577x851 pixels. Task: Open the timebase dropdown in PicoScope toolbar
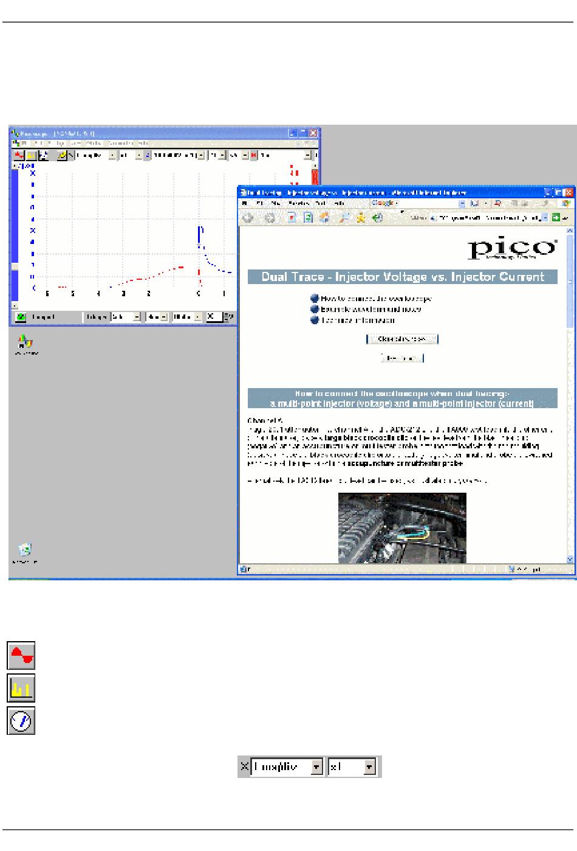112,155
